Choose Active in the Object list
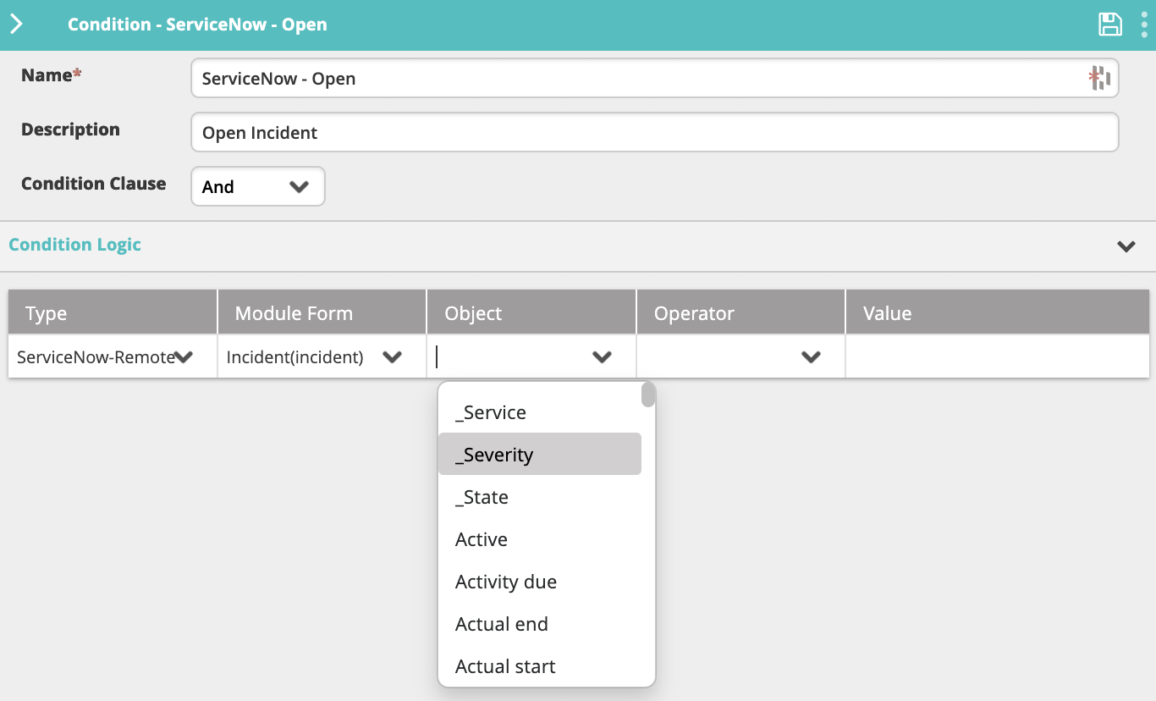 tap(540, 539)
